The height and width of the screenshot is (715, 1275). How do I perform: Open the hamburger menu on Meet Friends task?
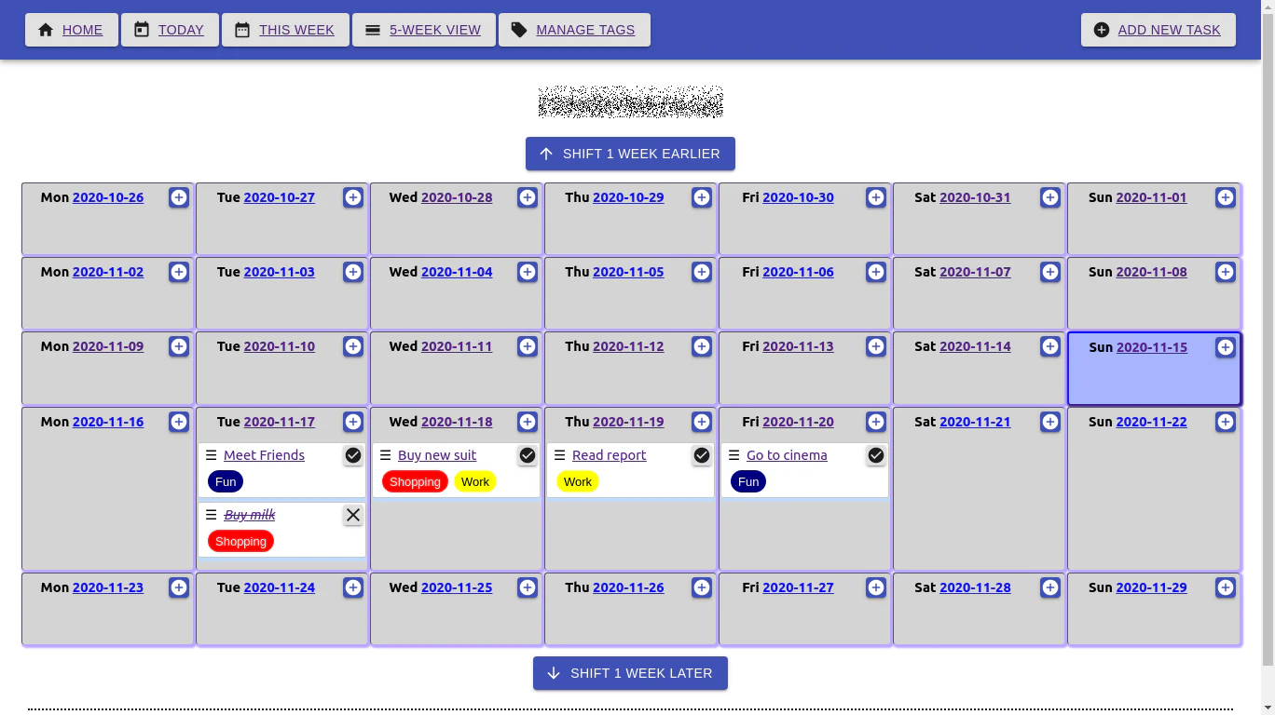click(209, 455)
